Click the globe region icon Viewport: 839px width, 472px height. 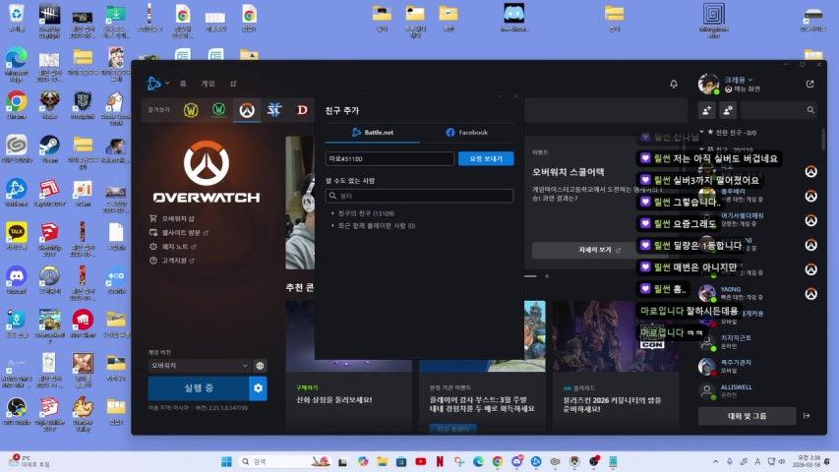coord(260,366)
